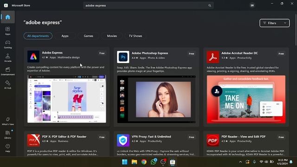
Task: Expand the Filters dropdown
Action: (274, 23)
